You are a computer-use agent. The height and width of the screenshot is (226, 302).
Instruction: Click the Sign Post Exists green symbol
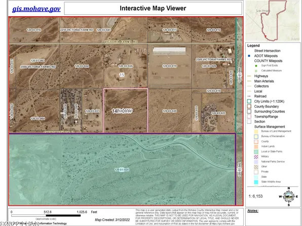point(256,66)
